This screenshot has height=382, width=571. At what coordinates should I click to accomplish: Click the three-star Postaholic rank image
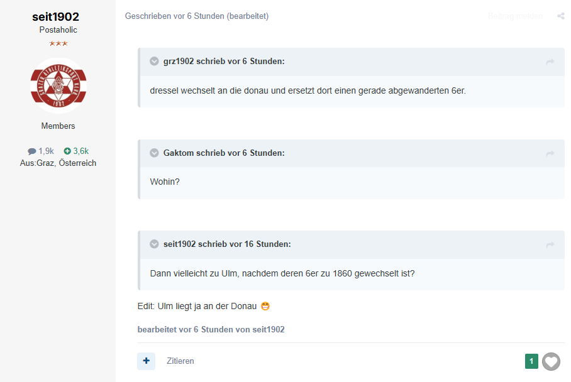pyautogui.click(x=58, y=43)
